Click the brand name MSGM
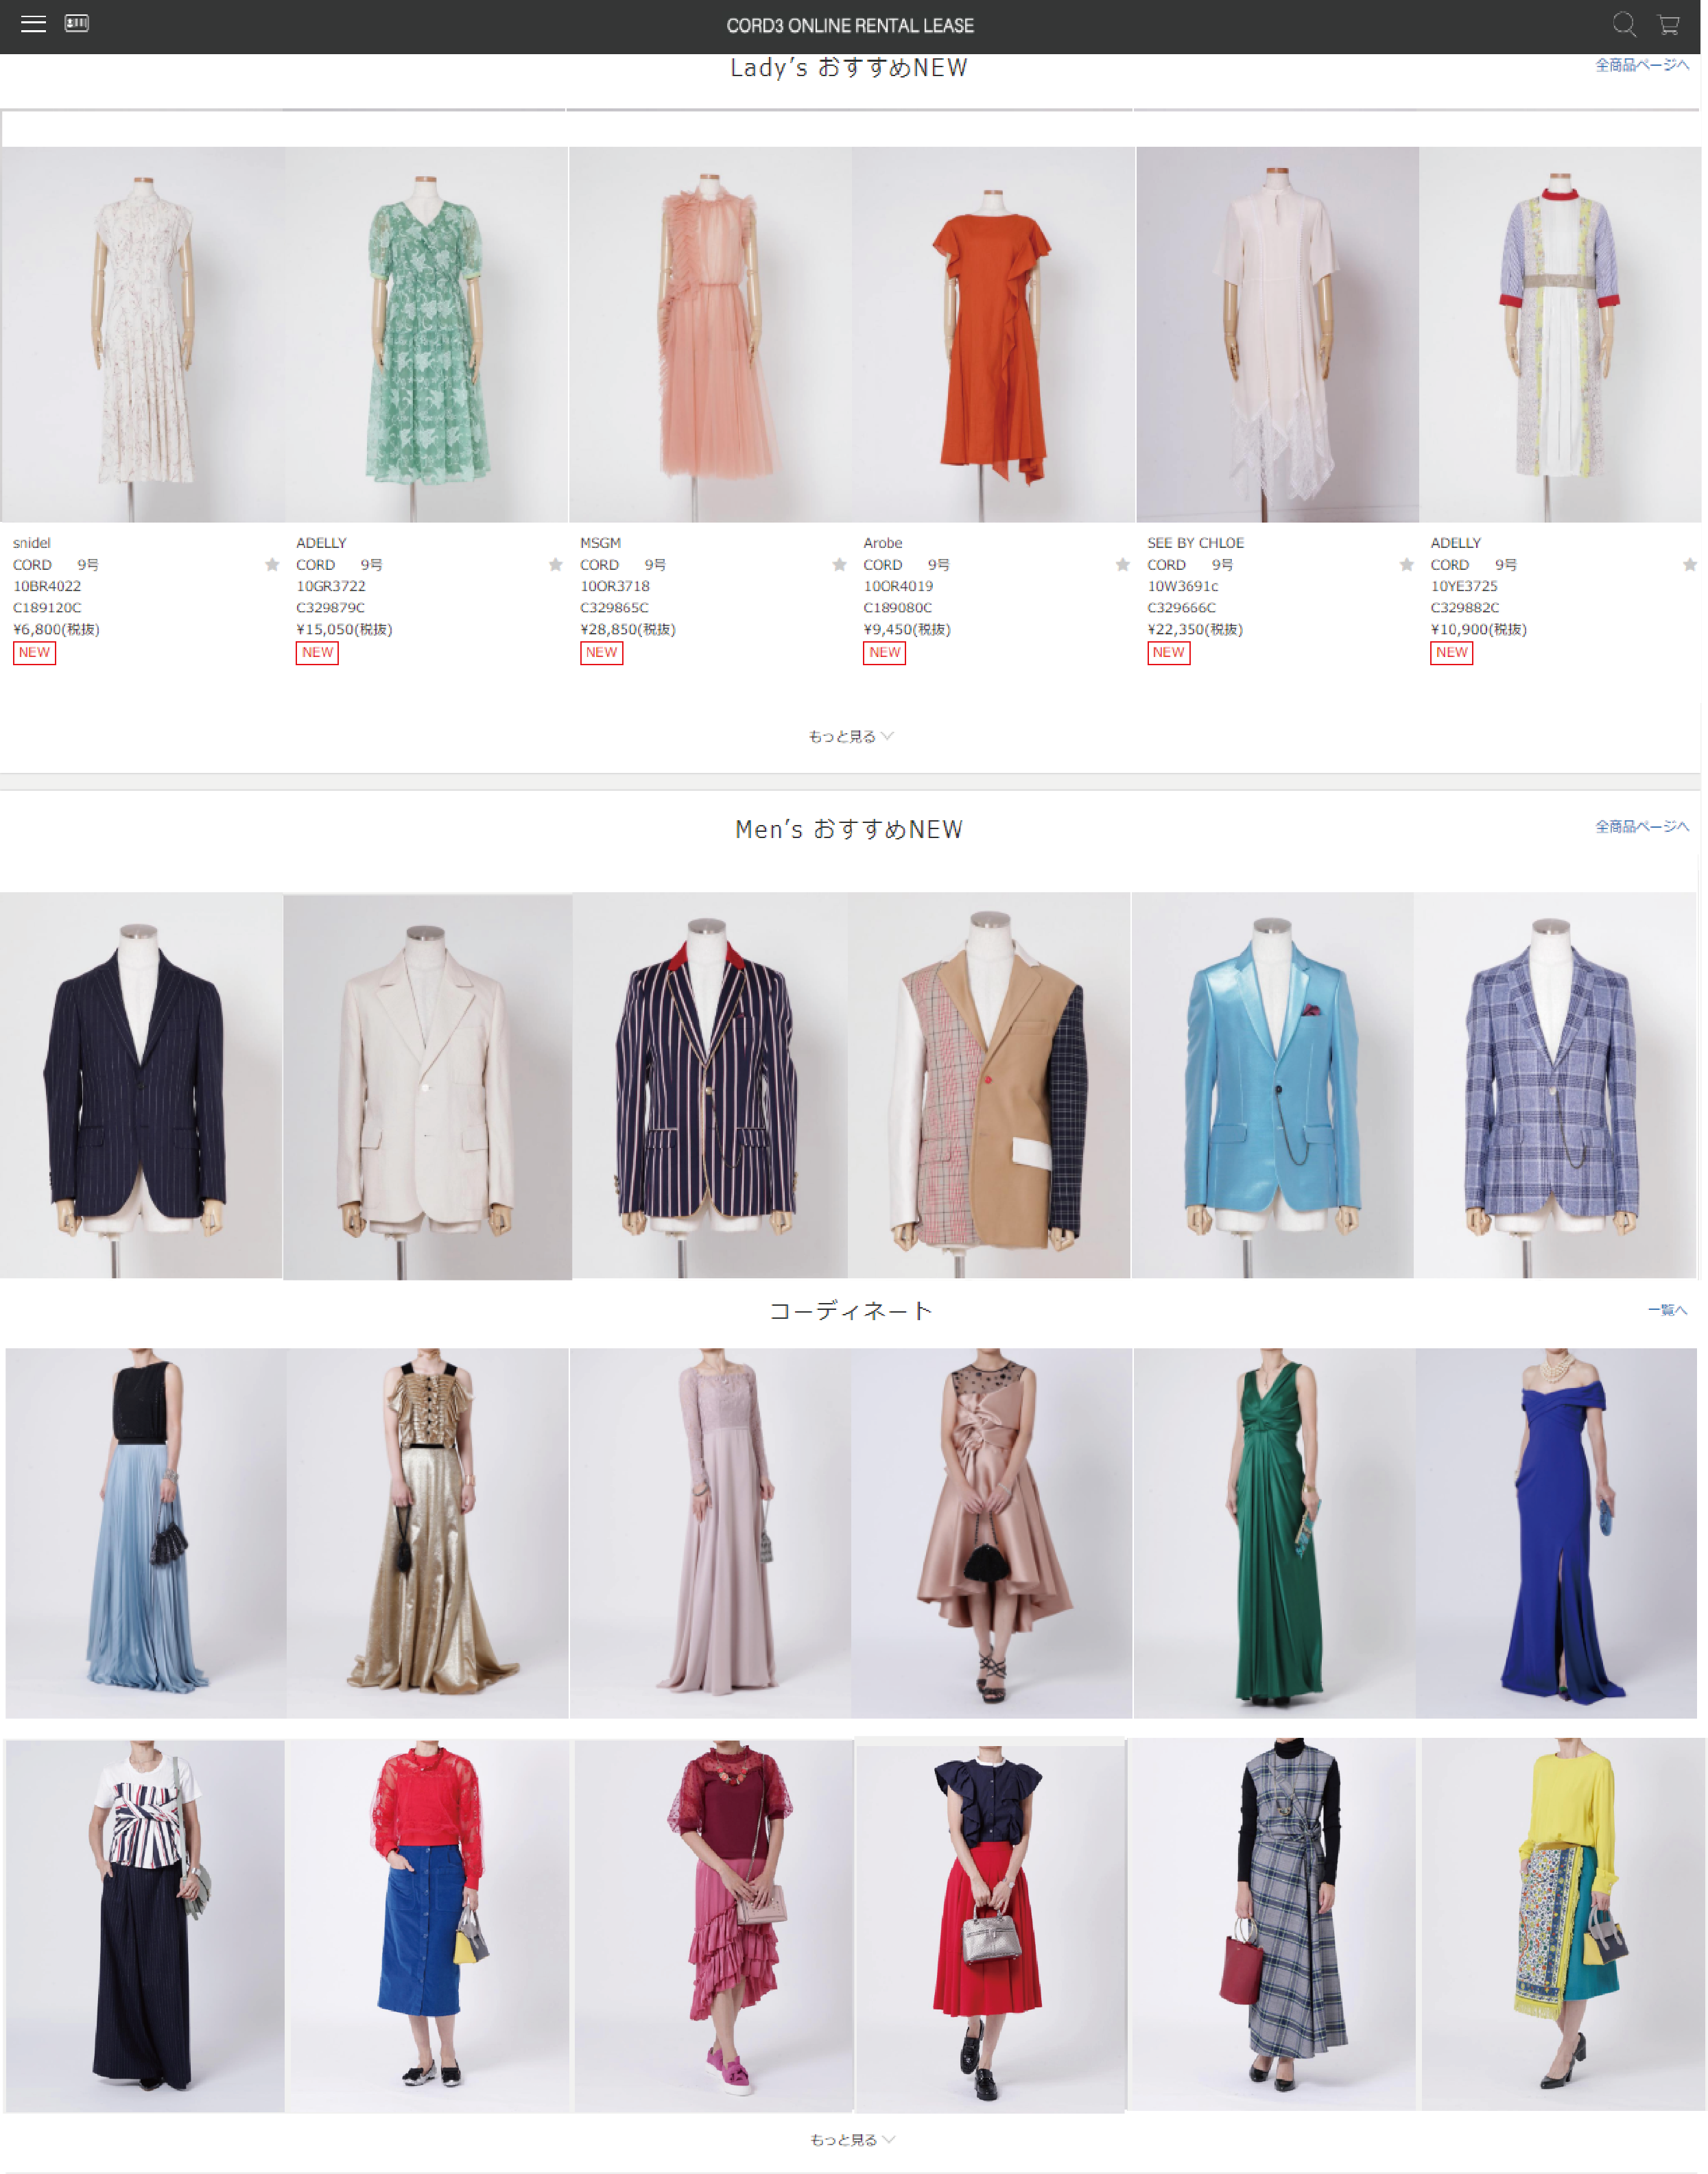 tap(600, 542)
